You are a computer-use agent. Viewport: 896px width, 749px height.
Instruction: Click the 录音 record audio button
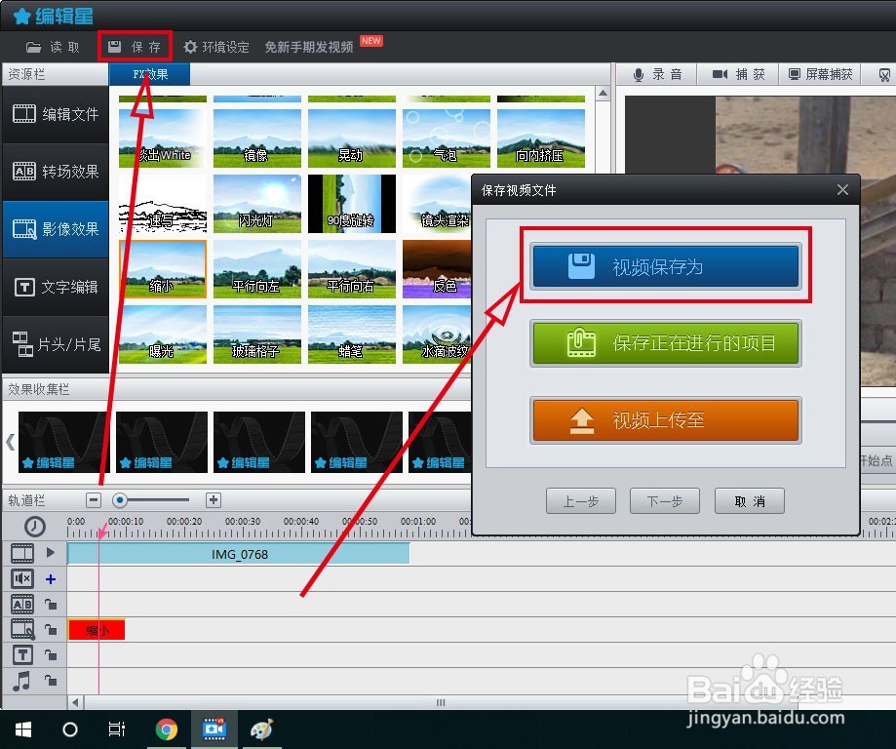pos(658,74)
